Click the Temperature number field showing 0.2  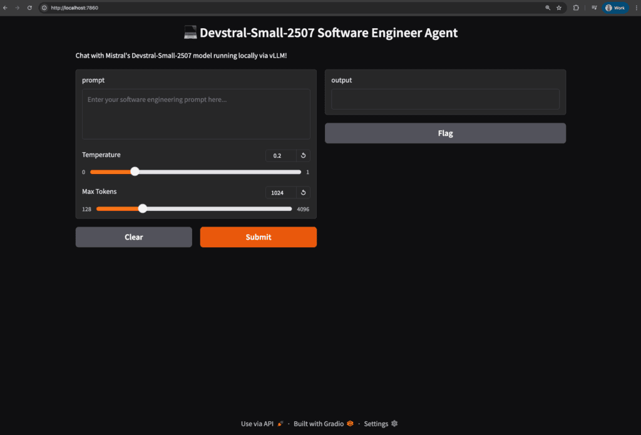click(281, 155)
